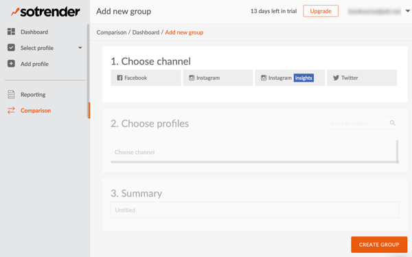Open Add profile in the sidebar
Screen dimensions: 412x257
click(x=34, y=64)
